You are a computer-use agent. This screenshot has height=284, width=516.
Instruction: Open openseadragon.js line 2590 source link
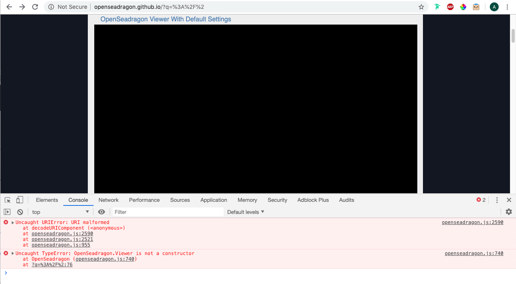pos(472,222)
